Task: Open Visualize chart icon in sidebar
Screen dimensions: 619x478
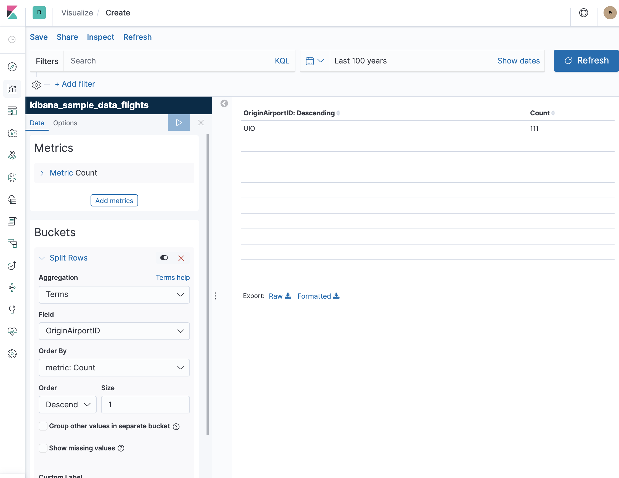Action: [x=12, y=89]
